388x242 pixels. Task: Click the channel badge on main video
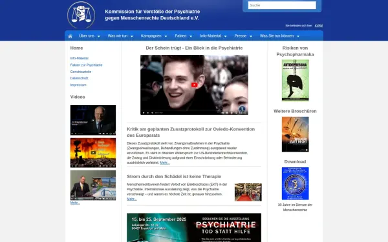242,109
